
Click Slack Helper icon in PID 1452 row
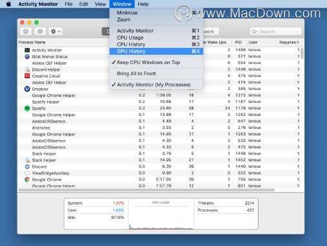pyautogui.click(x=27, y=160)
